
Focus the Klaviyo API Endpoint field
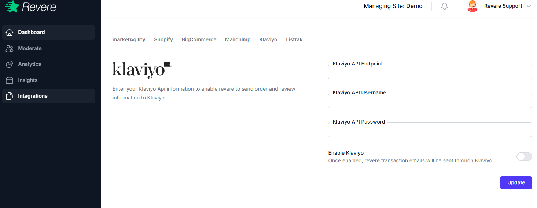(x=430, y=72)
